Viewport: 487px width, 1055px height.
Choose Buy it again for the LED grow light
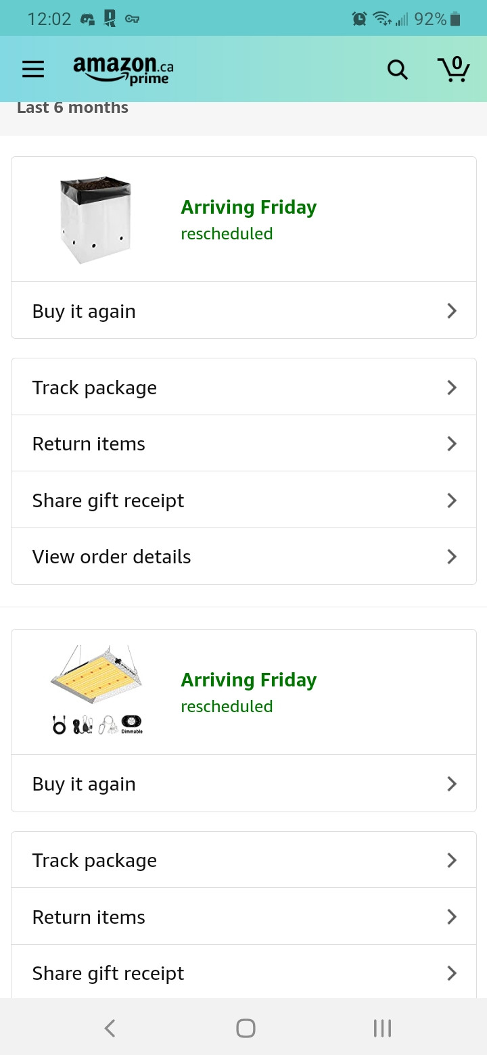(x=84, y=784)
